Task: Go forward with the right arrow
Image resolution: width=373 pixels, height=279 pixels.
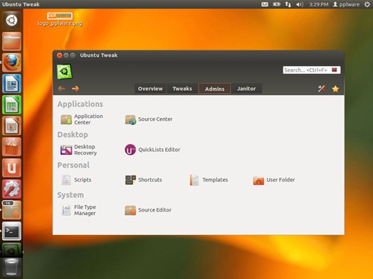Action: pyautogui.click(x=75, y=89)
